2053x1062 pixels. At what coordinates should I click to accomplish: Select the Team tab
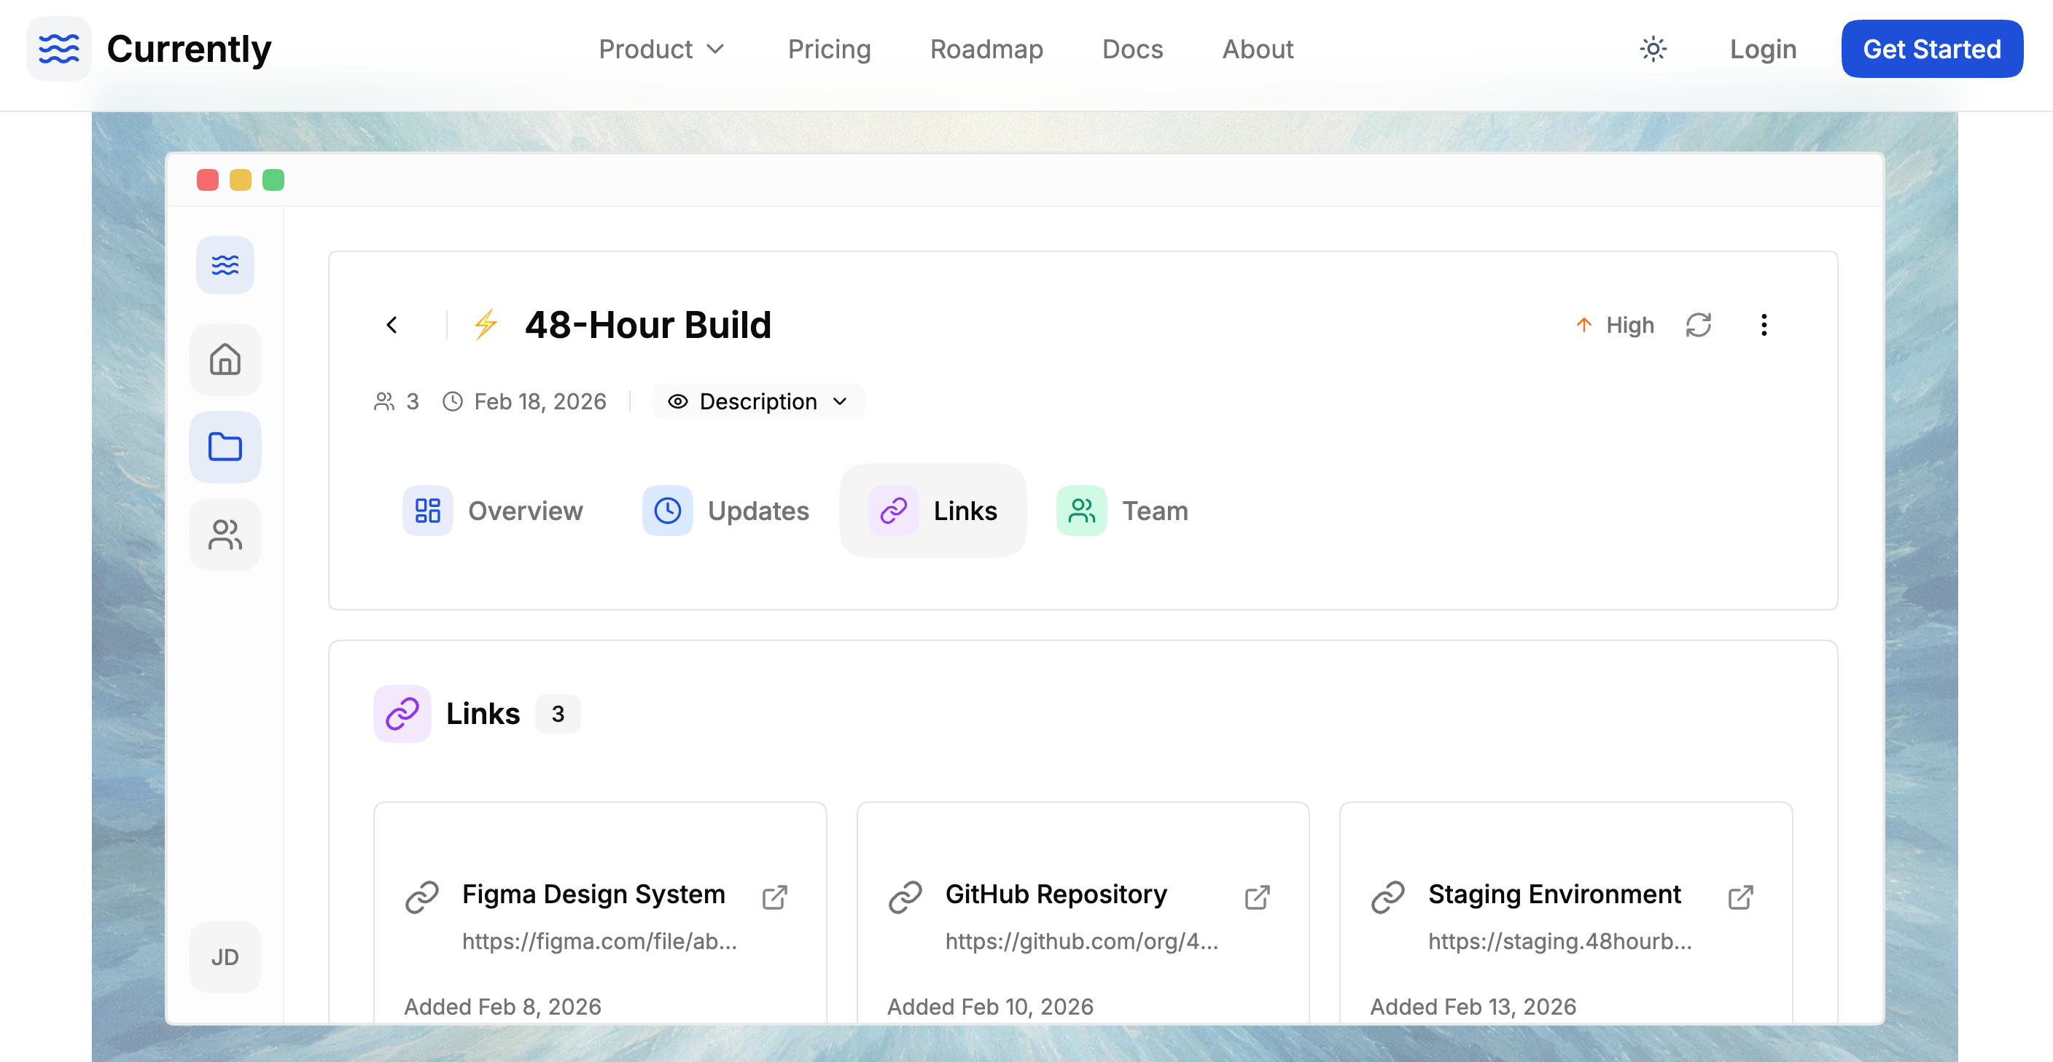coord(1122,511)
